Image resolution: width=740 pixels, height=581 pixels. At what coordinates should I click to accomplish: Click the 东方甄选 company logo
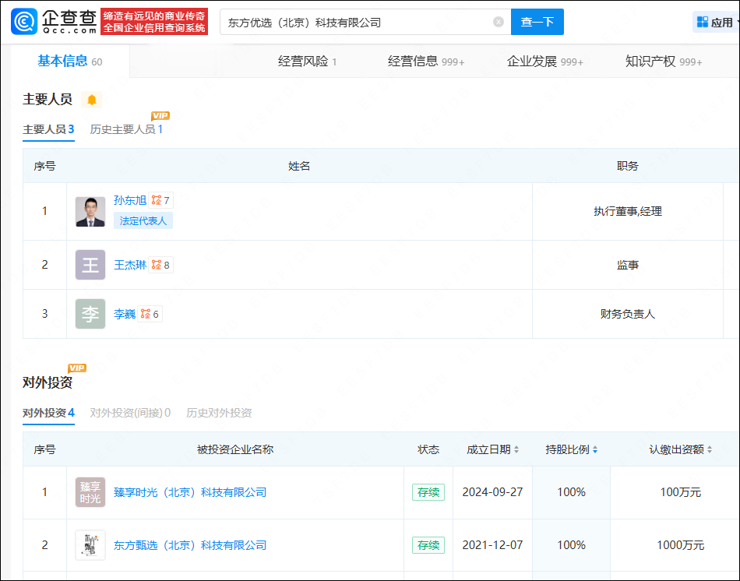[x=90, y=545]
